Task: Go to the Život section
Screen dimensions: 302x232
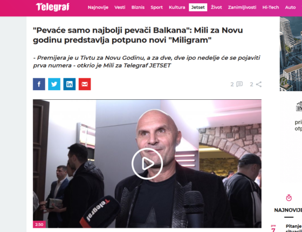Action: (216, 8)
